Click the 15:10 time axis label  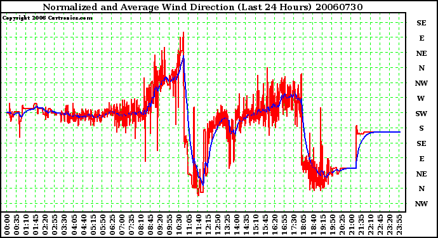tap(256, 225)
